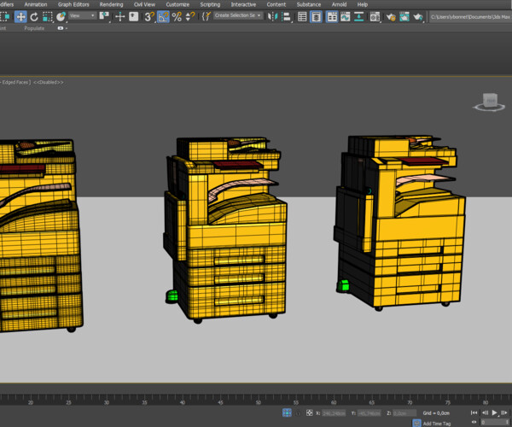Click Add Time Tag

click(x=437, y=424)
